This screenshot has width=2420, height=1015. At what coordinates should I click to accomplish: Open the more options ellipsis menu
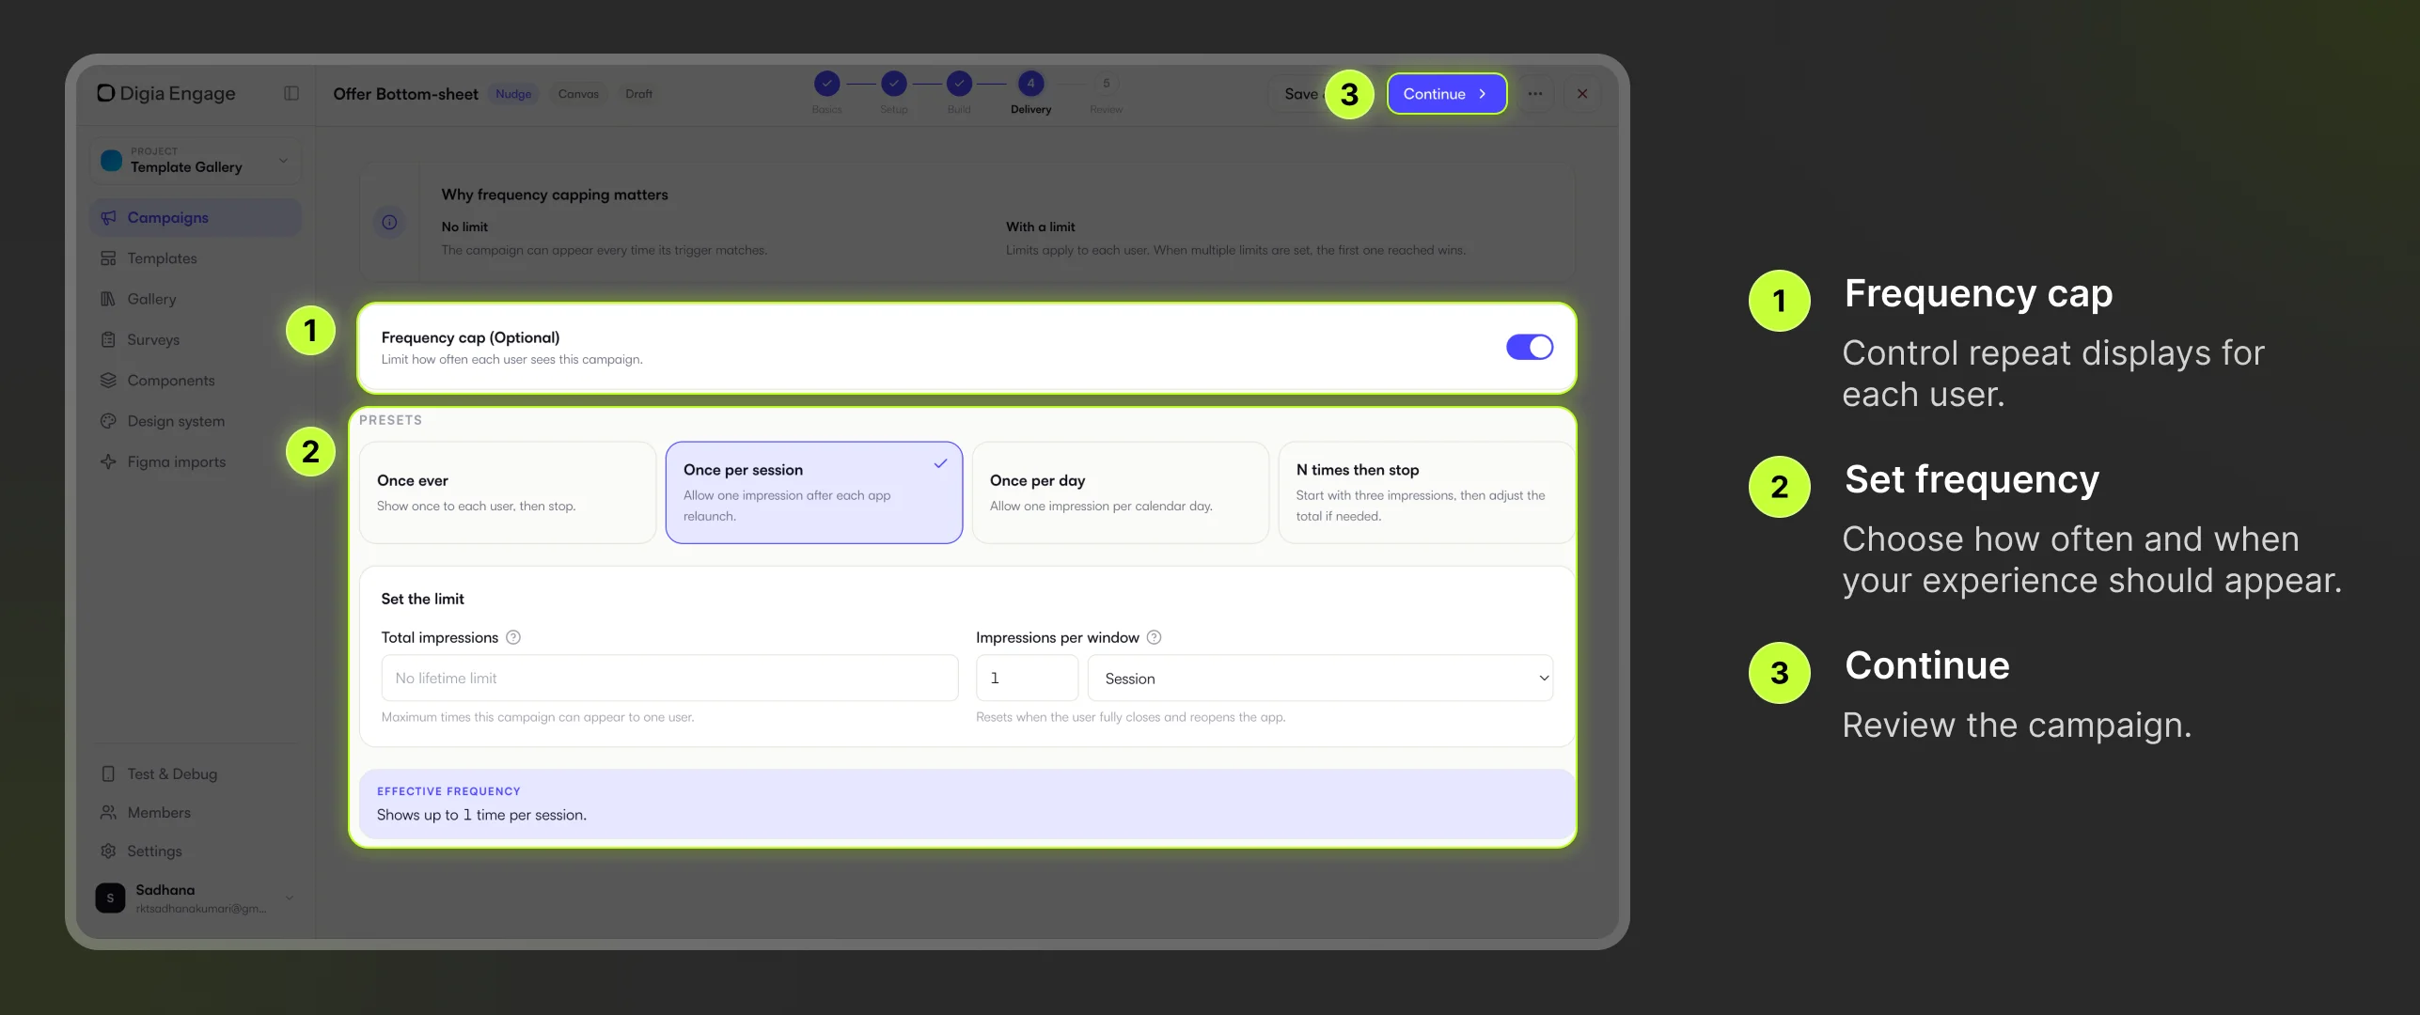point(1535,94)
